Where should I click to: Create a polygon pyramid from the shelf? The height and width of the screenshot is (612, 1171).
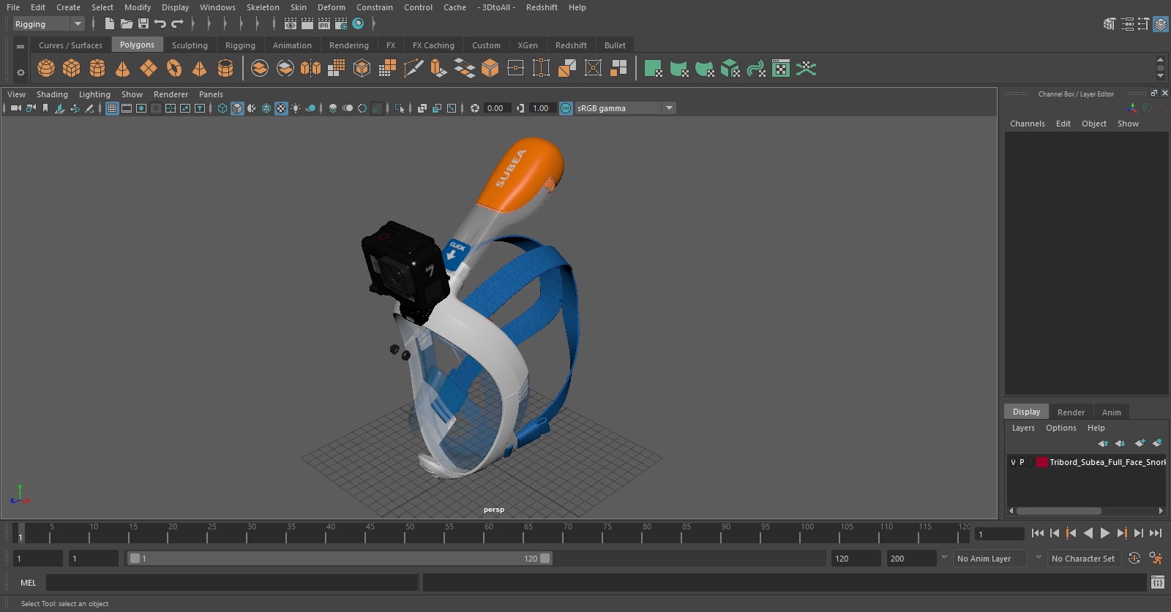pyautogui.click(x=199, y=69)
